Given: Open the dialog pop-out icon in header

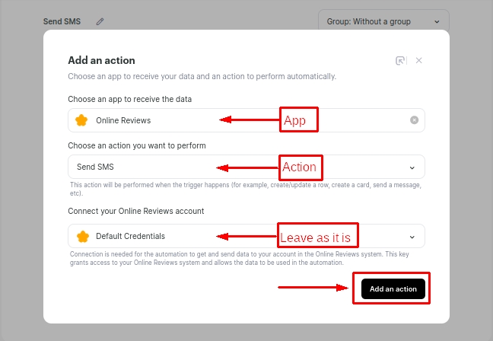Looking at the screenshot, I should click(400, 60).
